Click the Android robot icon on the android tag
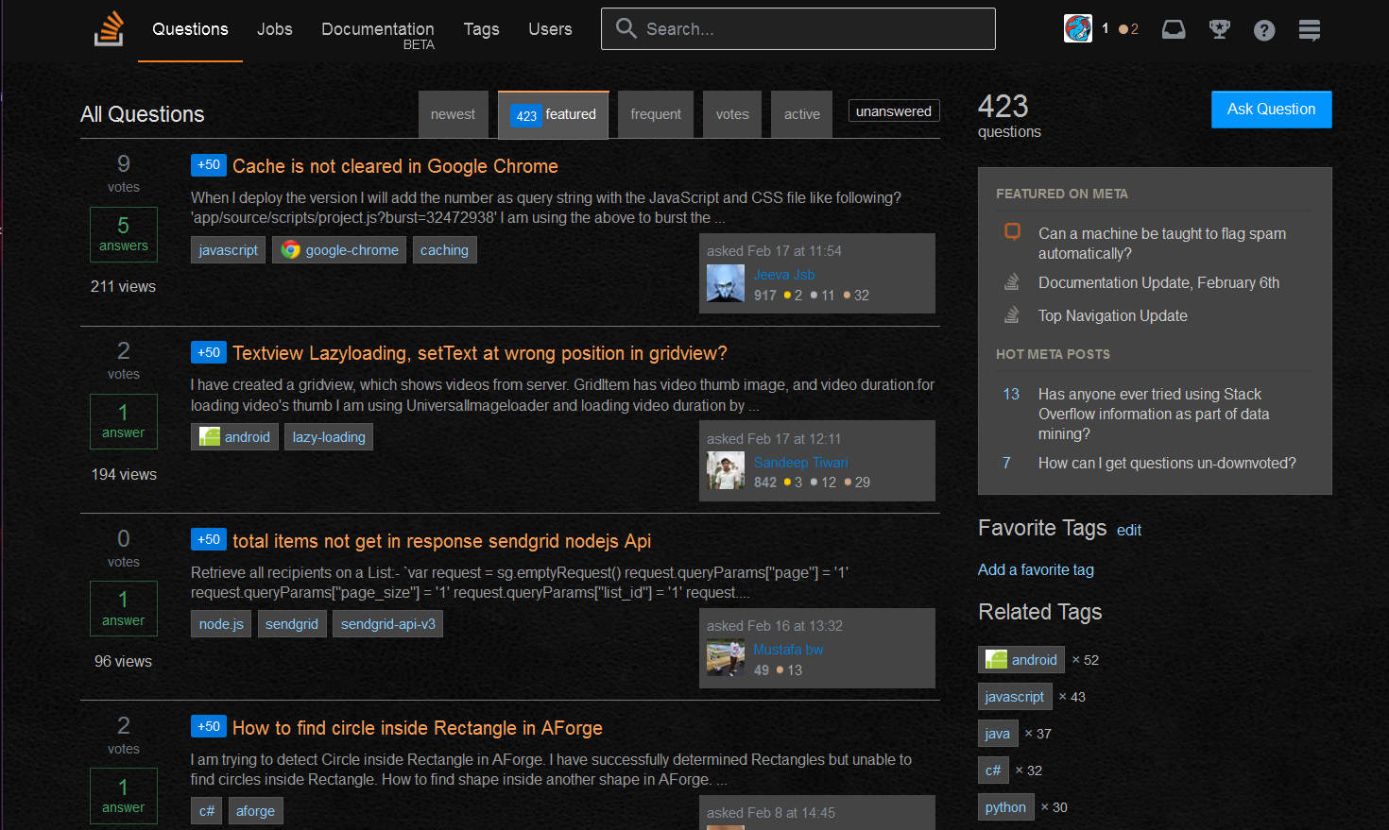The width and height of the screenshot is (1389, 830). (209, 436)
